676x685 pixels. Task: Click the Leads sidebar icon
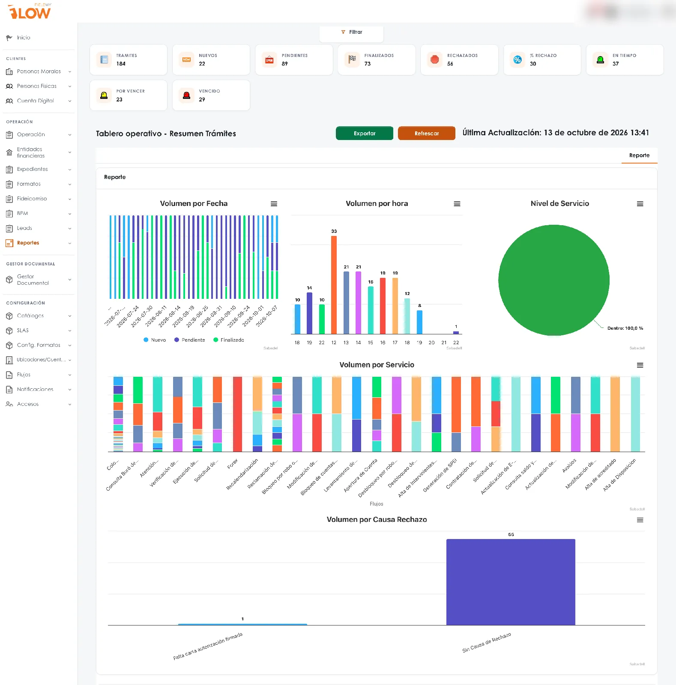pyautogui.click(x=9, y=228)
